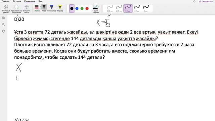Pick the blue ink color
215x121 pixels.
[x=77, y=8]
